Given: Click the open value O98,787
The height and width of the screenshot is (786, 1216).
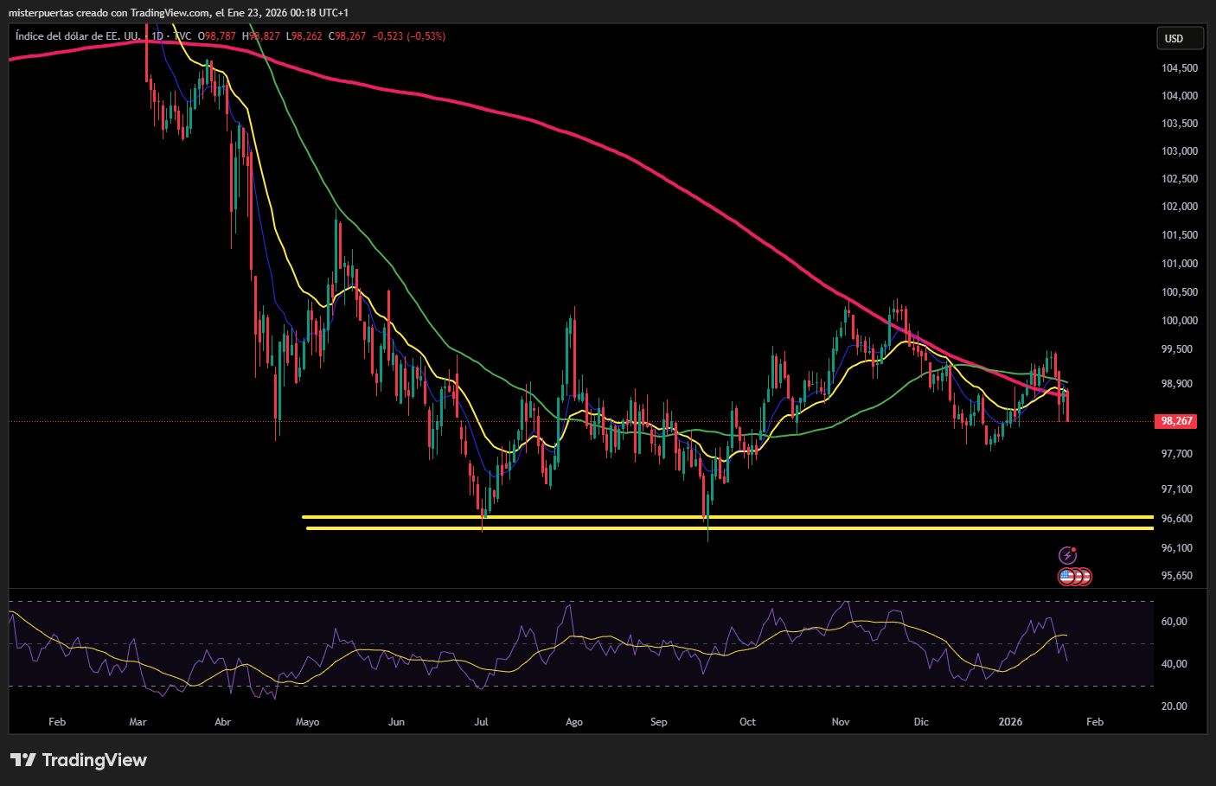Looking at the screenshot, I should [x=217, y=36].
